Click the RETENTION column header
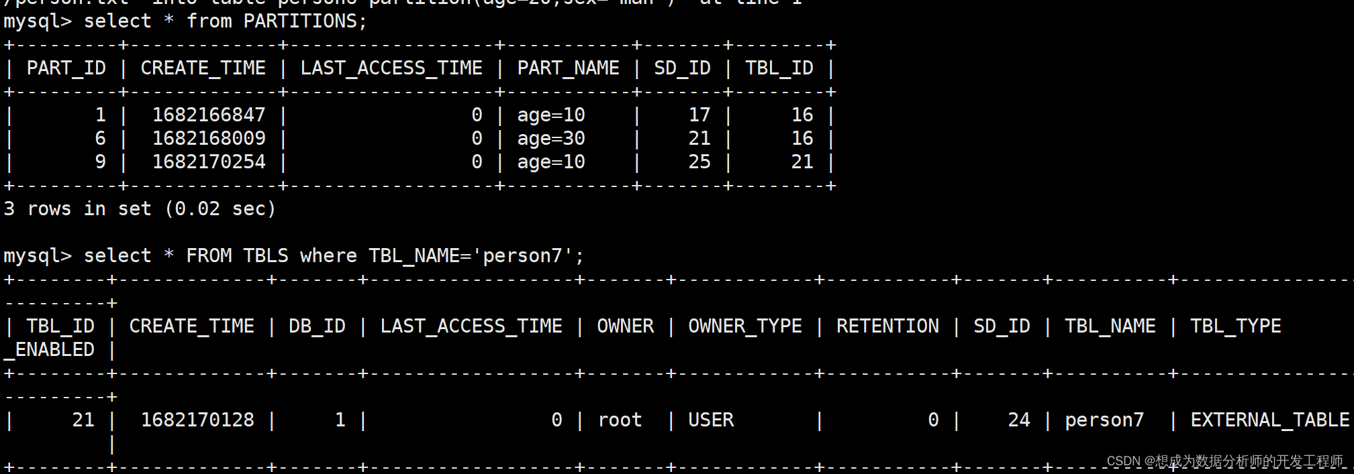1354x474 pixels. [887, 327]
